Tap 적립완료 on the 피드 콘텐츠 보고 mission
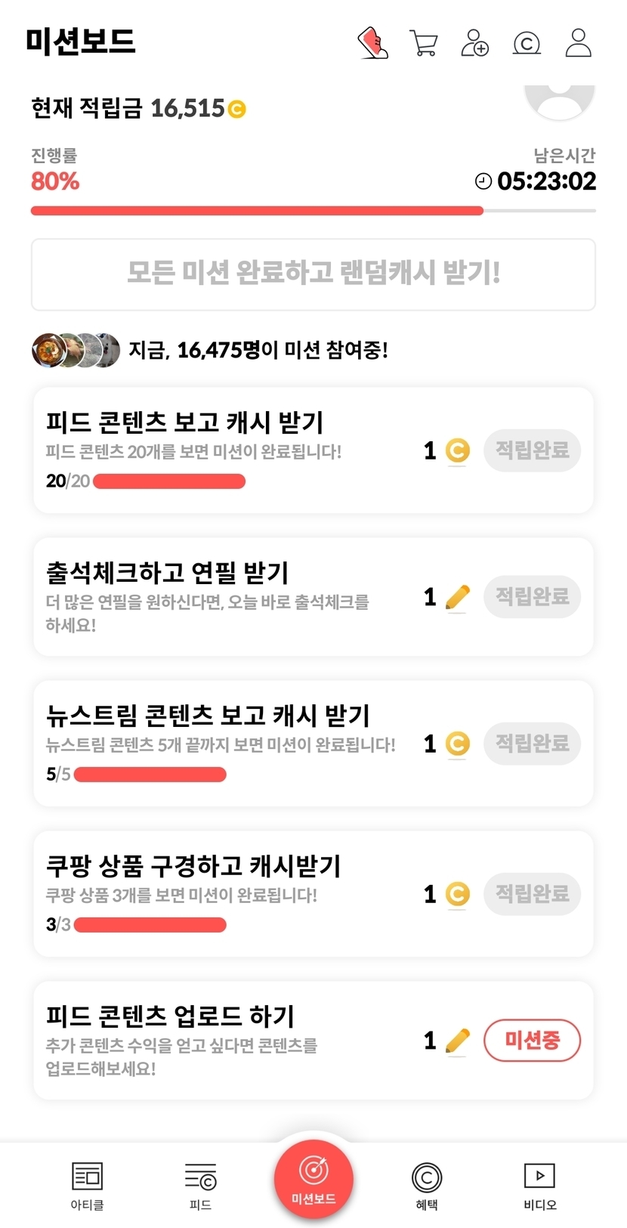Screen dimensions: 627x1228 click(x=532, y=450)
